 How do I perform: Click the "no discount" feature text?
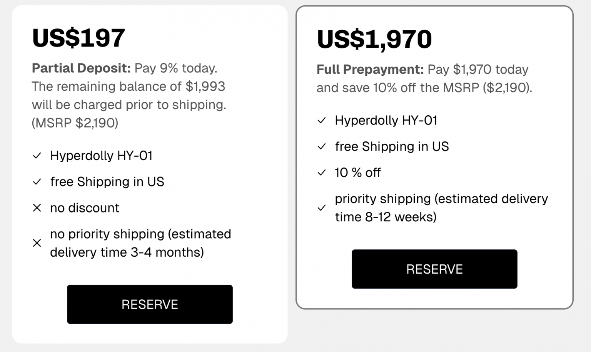click(85, 208)
